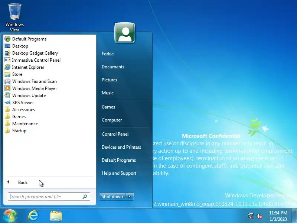Click the magnifier icon in the search box
The height and width of the screenshot is (223, 297).
(85, 197)
